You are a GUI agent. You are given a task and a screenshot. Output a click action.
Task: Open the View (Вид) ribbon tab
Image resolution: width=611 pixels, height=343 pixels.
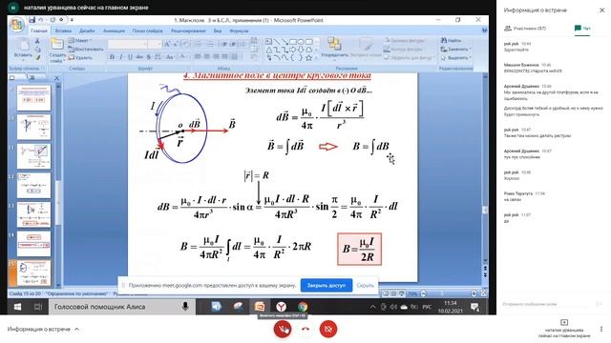[x=218, y=30]
